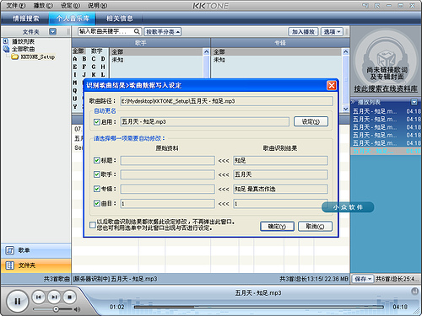422x316 pixels.
Task: Toggle the 歌手 checkbox
Action: tap(97, 174)
